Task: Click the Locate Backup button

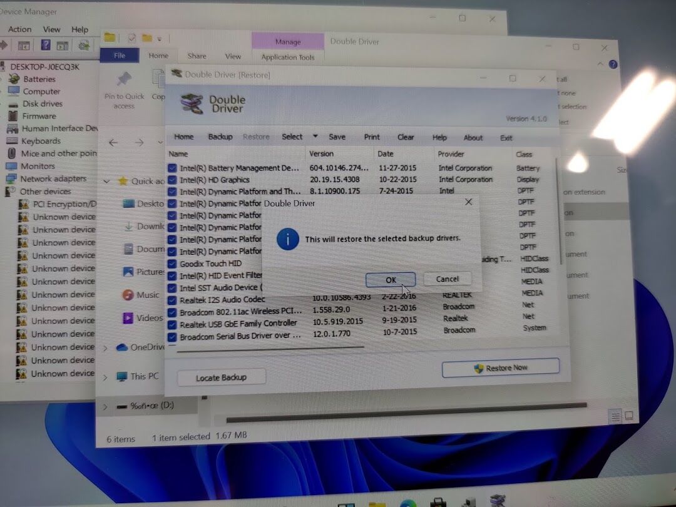Action: coord(221,377)
